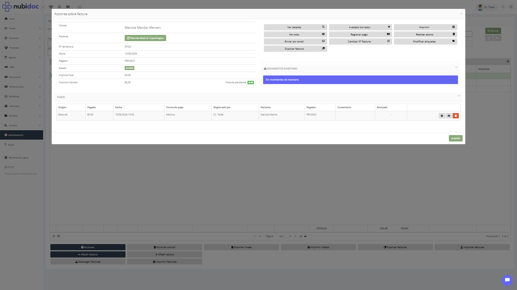Screen dimensions: 517x290
Task: Click Imprimir facturas button
Action: [165, 262]
